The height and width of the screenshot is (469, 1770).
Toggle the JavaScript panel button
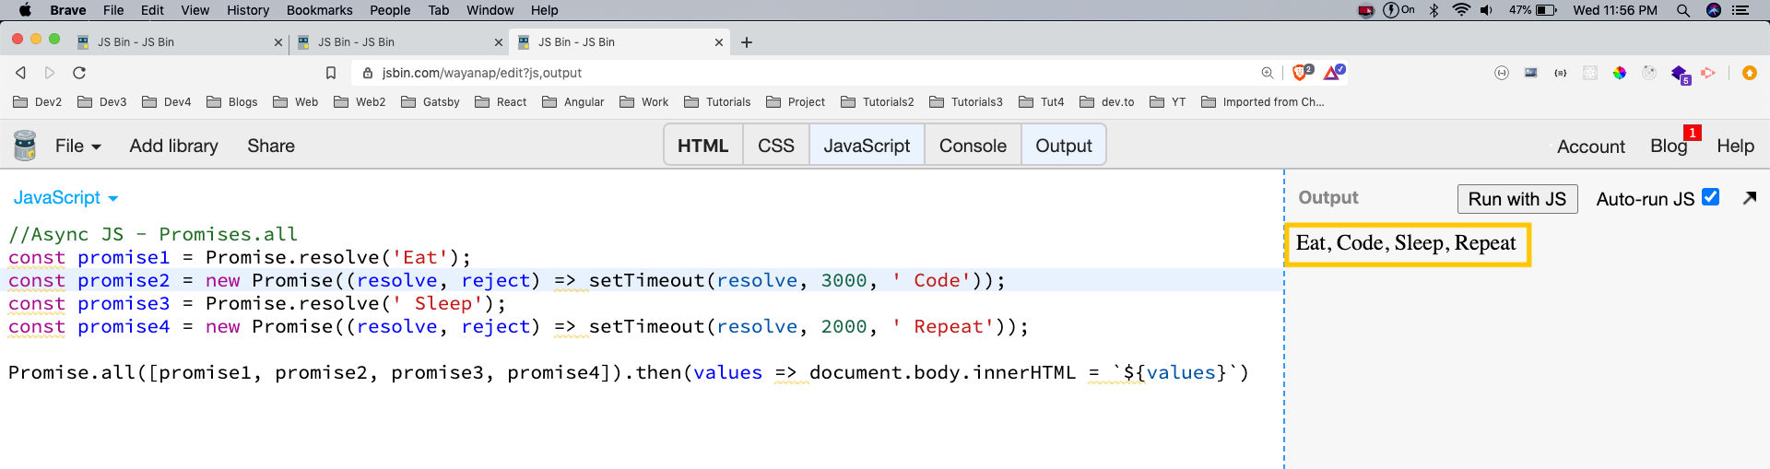click(867, 146)
